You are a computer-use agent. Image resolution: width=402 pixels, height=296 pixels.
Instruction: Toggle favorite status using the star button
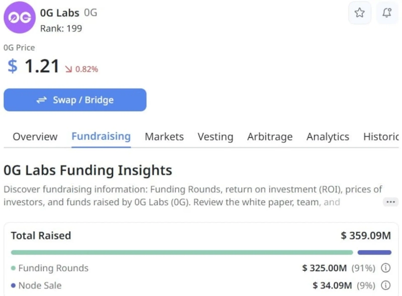tap(359, 13)
